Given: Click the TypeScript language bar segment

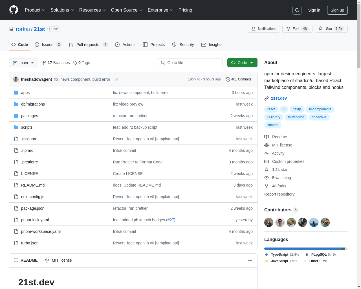Looking at the screenshot, I should click(302, 249).
